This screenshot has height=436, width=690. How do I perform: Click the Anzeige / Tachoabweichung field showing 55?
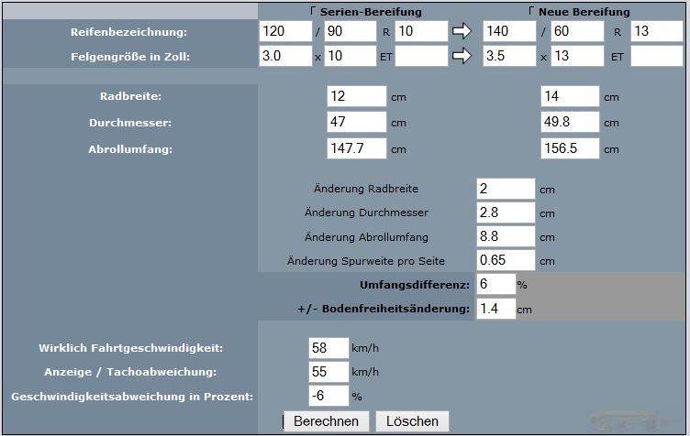(x=328, y=372)
